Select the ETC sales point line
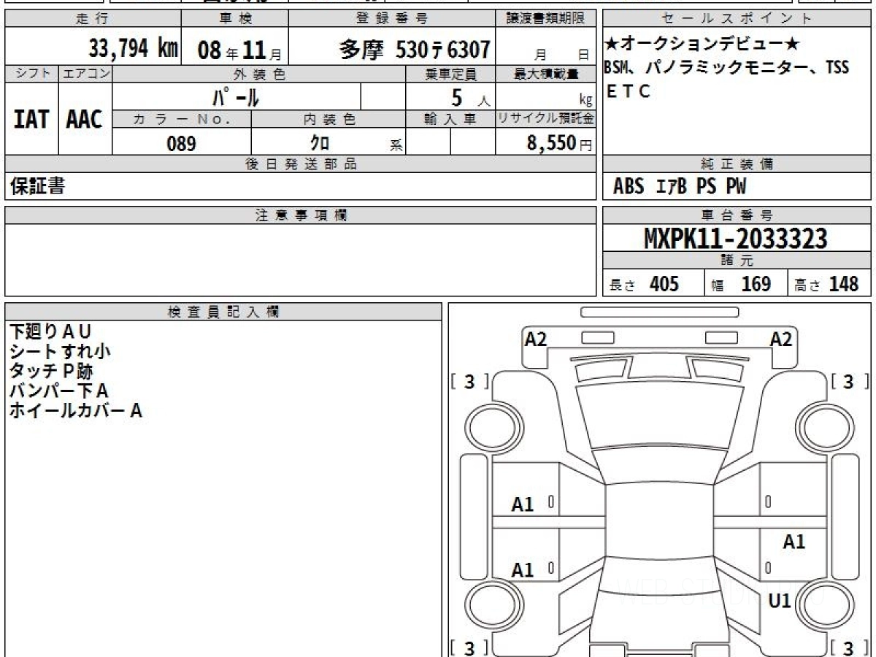Viewport: 876px width, 657px height. [628, 92]
